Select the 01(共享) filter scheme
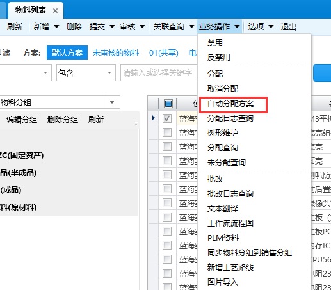331x290 pixels. (x=164, y=52)
